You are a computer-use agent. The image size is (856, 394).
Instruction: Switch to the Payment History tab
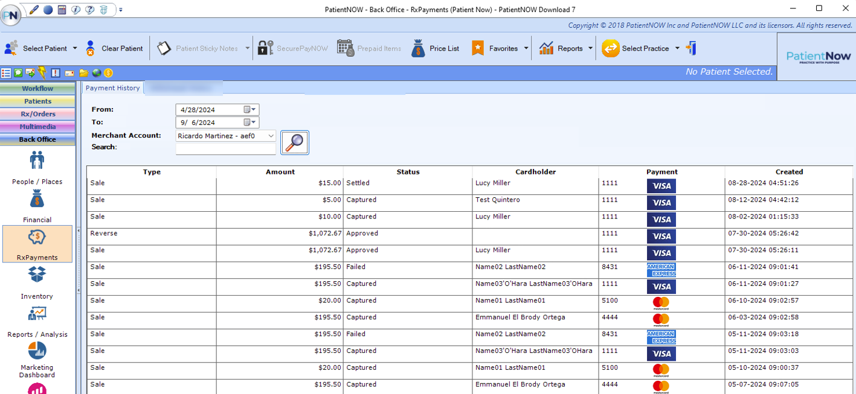tap(112, 87)
